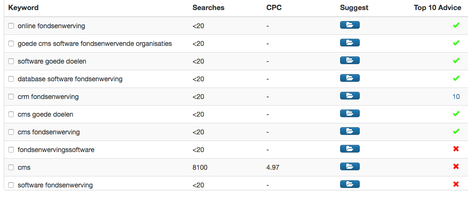Select the crm fondsenwerving checkbox
This screenshot has height=197, width=468.
(x=11, y=97)
